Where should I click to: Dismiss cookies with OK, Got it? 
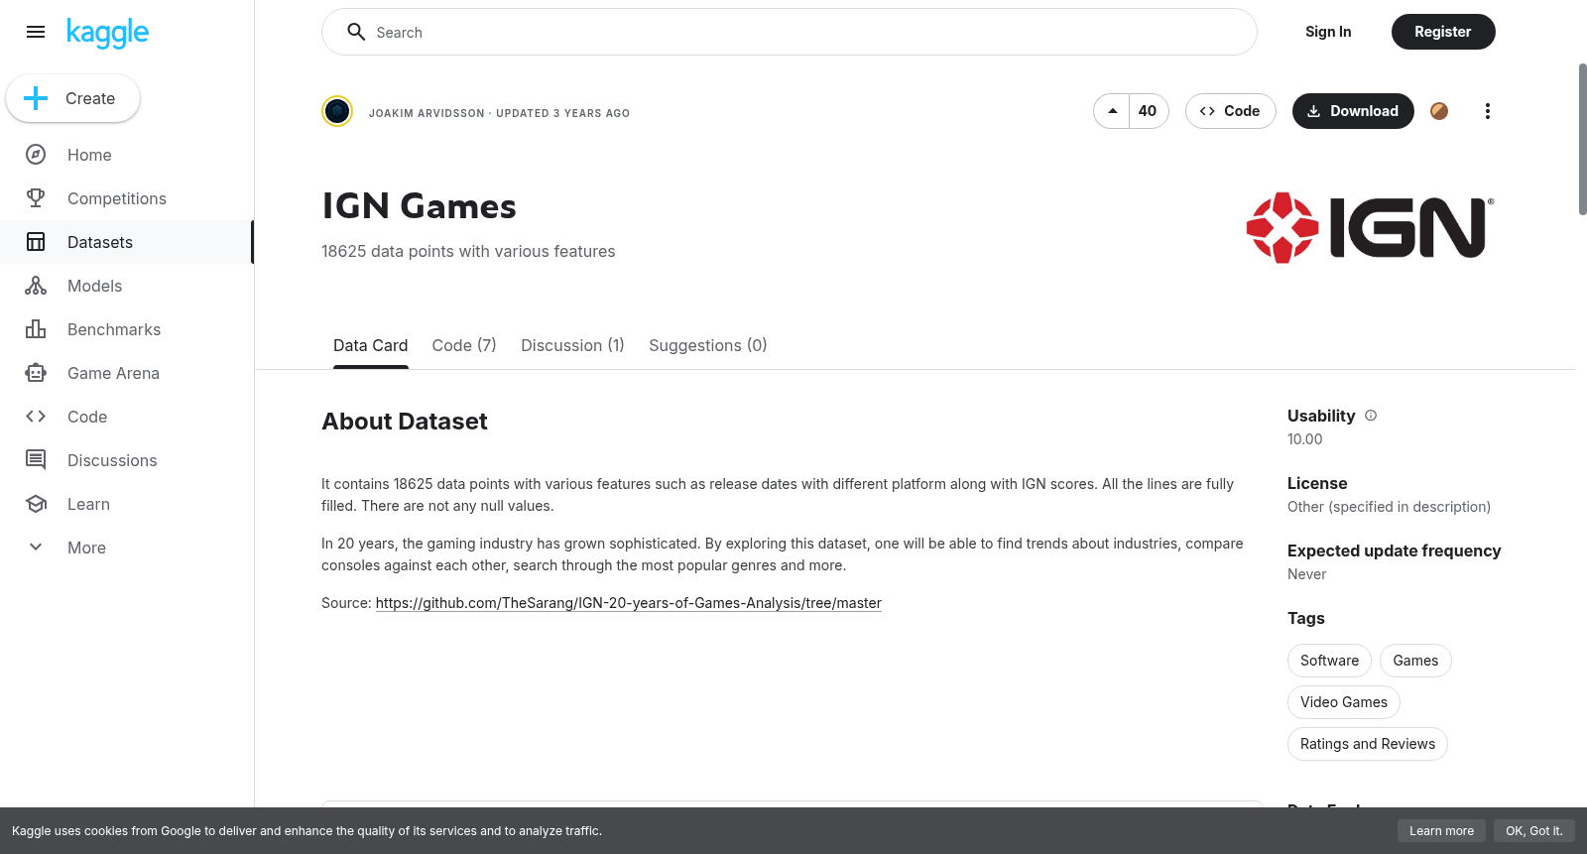(x=1533, y=831)
